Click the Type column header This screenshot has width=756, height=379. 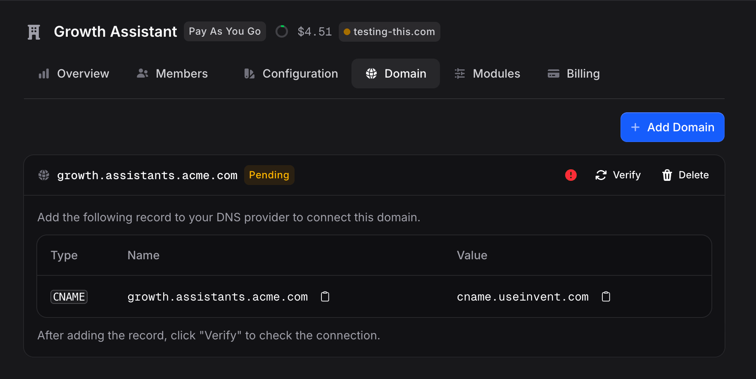64,255
